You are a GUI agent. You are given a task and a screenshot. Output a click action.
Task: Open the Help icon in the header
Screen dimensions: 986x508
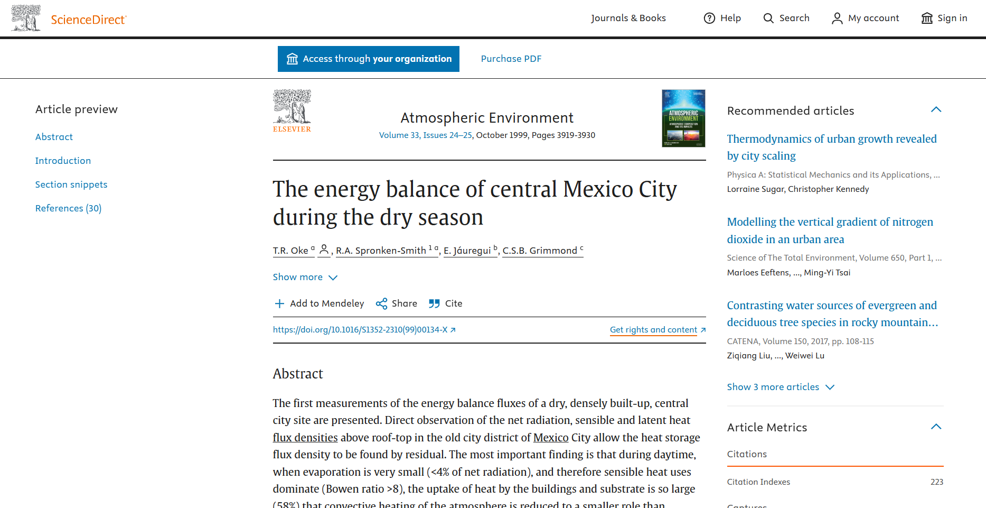coord(710,17)
